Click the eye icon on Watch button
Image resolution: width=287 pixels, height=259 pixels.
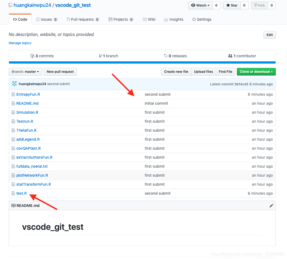[194, 5]
